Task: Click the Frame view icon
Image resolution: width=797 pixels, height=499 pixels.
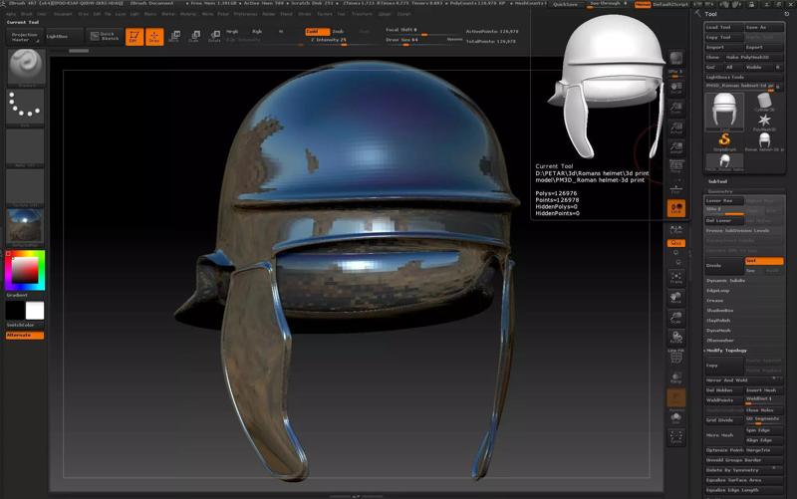Action: tap(676, 278)
